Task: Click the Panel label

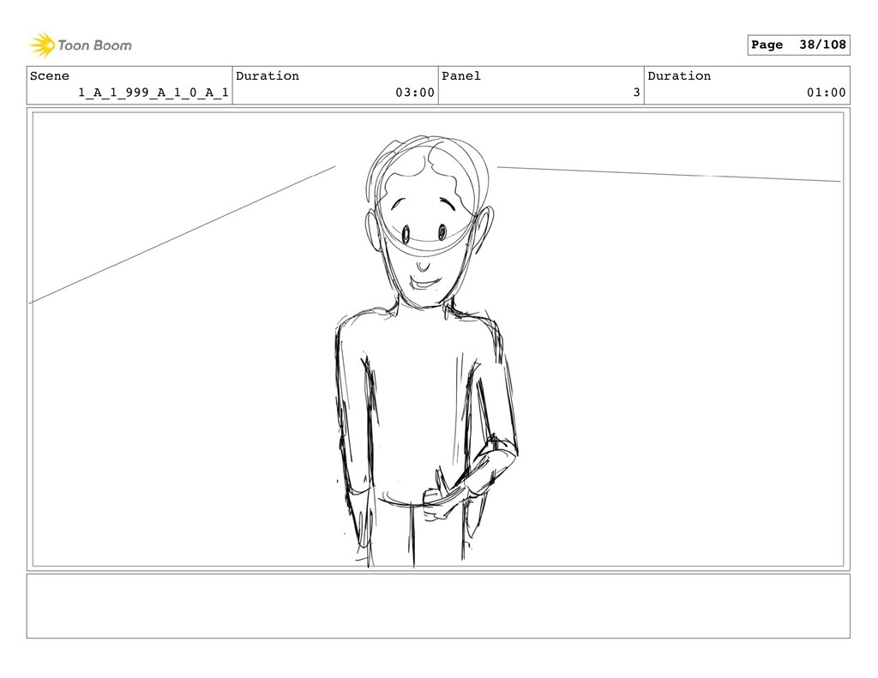Action: (460, 76)
